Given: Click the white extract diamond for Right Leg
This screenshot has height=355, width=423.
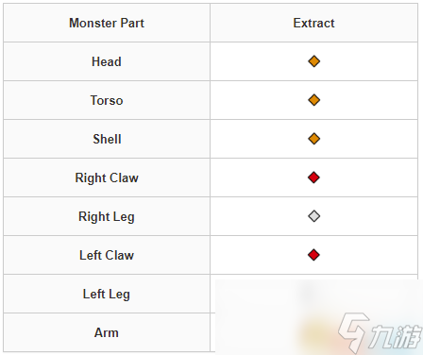Looking at the screenshot, I should coord(313,216).
